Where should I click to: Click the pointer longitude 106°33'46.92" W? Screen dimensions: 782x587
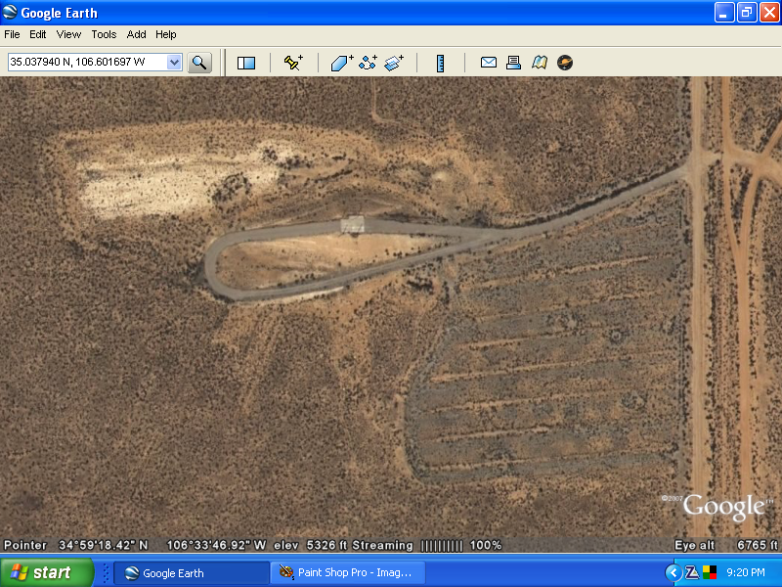(216, 545)
